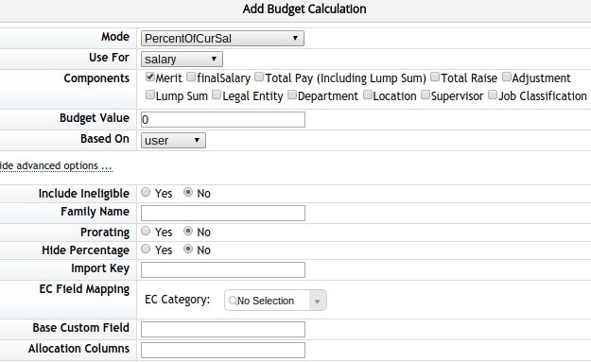Select No for Include Ineligible

(x=188, y=193)
